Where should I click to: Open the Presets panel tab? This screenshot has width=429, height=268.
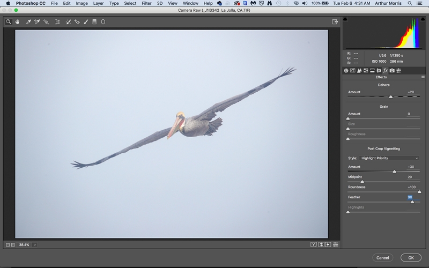pos(398,71)
